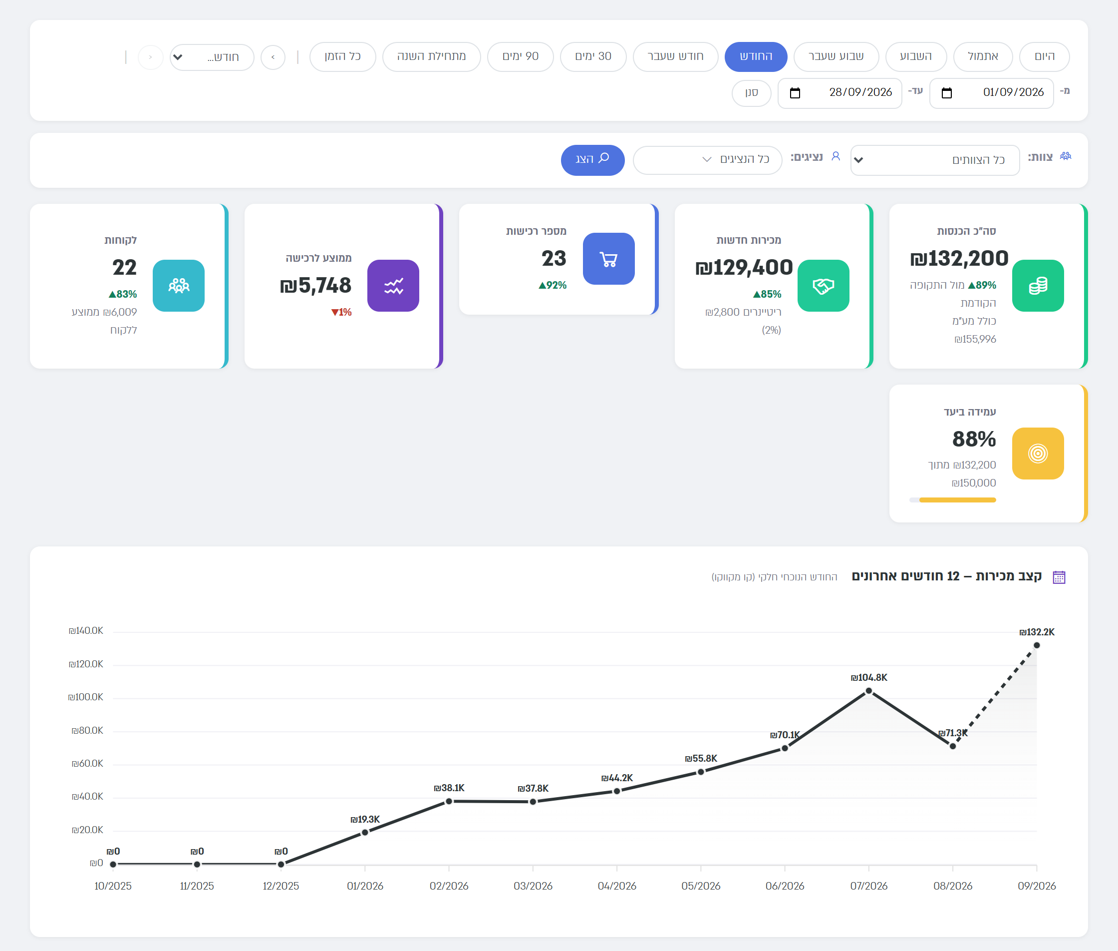The image size is (1118, 951).
Task: Click the start date field 01/09/2026
Action: pos(991,93)
